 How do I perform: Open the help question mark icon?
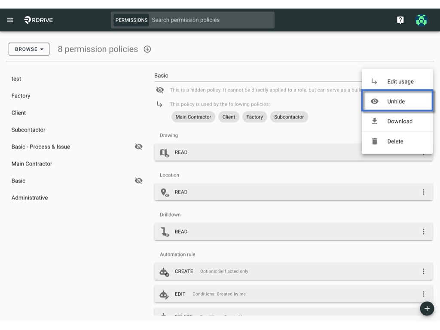coord(400,20)
